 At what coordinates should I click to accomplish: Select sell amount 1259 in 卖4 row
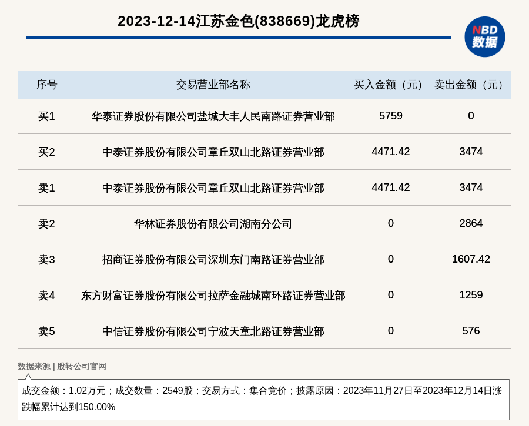point(471,295)
